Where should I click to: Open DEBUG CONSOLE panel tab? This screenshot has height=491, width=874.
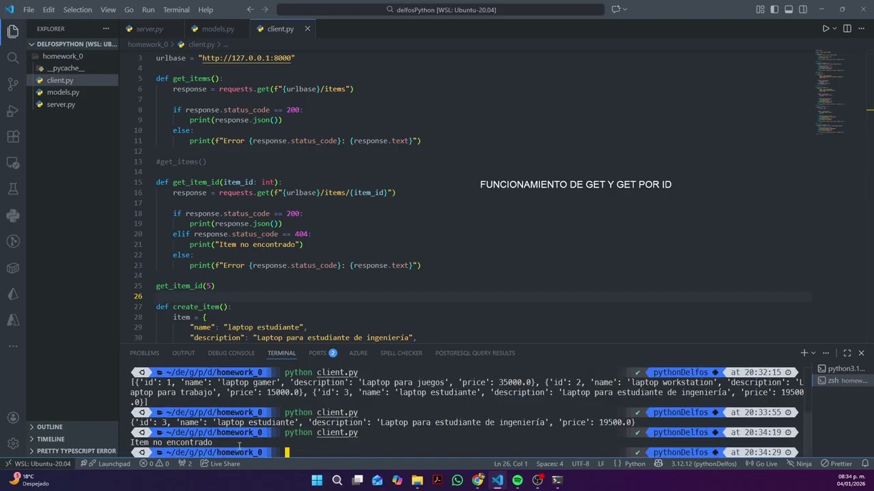pyautogui.click(x=231, y=353)
